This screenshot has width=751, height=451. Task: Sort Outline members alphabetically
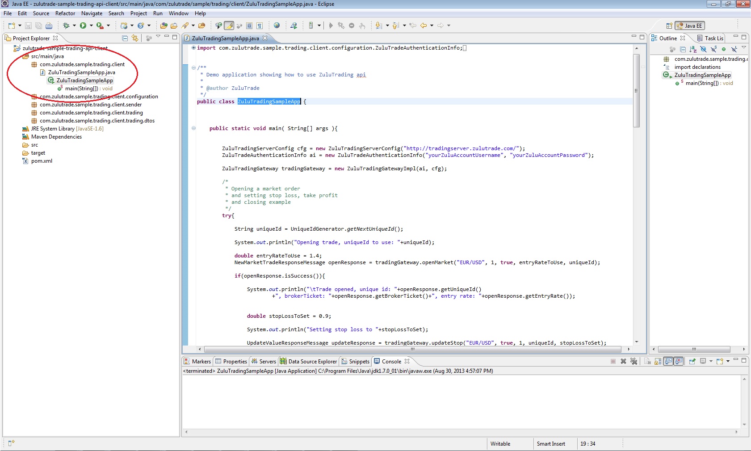693,49
